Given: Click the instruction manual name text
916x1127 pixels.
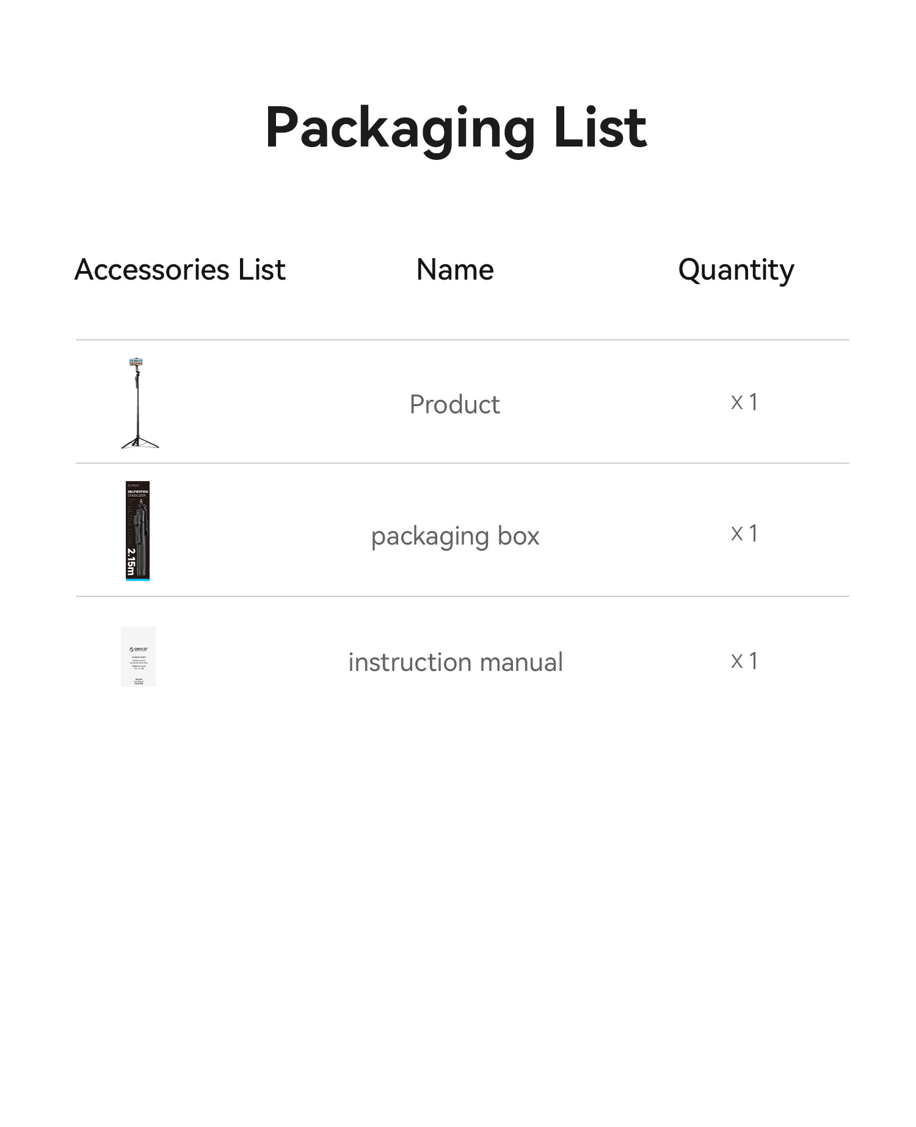Looking at the screenshot, I should coord(456,662).
